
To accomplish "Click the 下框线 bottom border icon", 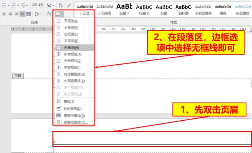I will pos(59,21).
